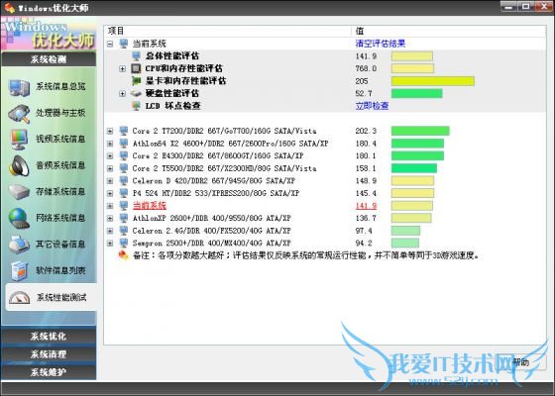The image size is (555, 396).
Task: Click computer icon of Athlon64 X2 4600+ row
Action: (124, 144)
